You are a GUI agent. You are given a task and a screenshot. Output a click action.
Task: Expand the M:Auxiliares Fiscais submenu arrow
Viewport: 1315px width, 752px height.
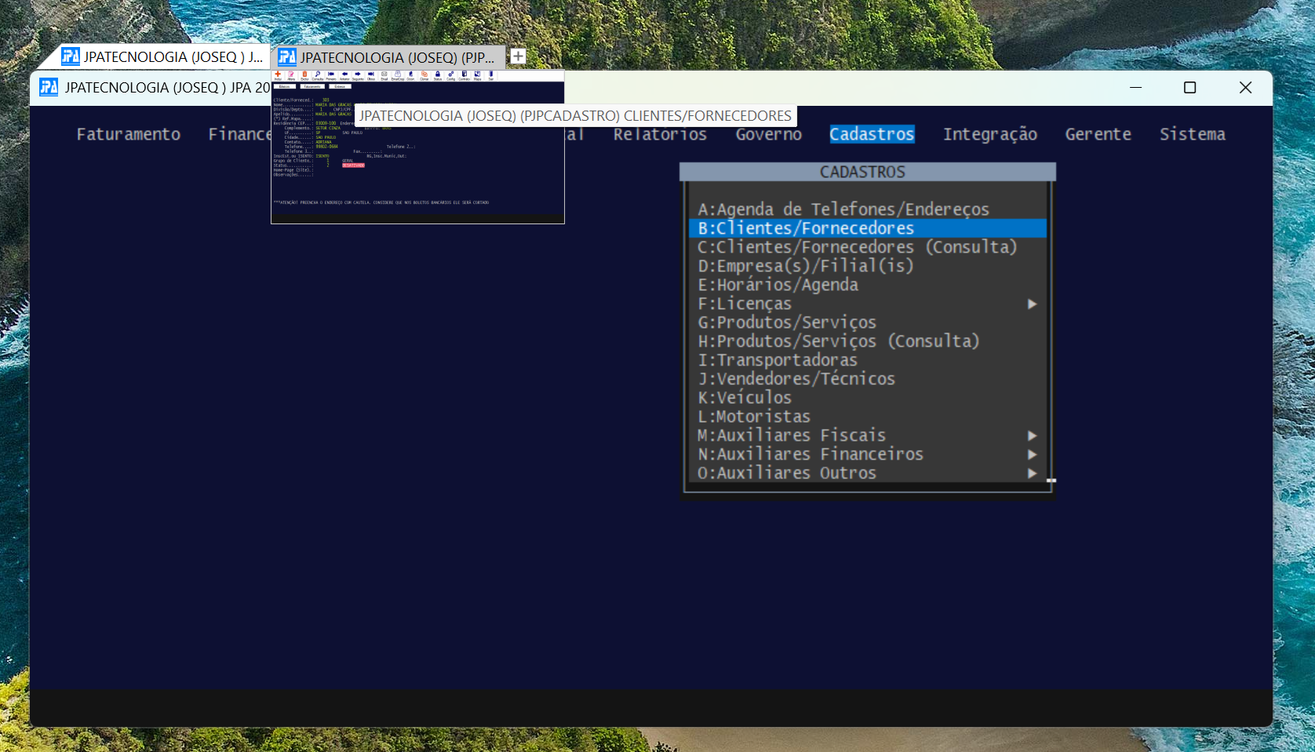1032,436
